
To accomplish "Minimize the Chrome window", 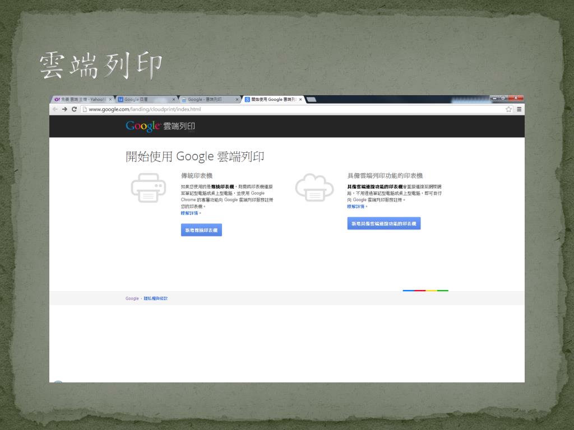I will [x=495, y=98].
